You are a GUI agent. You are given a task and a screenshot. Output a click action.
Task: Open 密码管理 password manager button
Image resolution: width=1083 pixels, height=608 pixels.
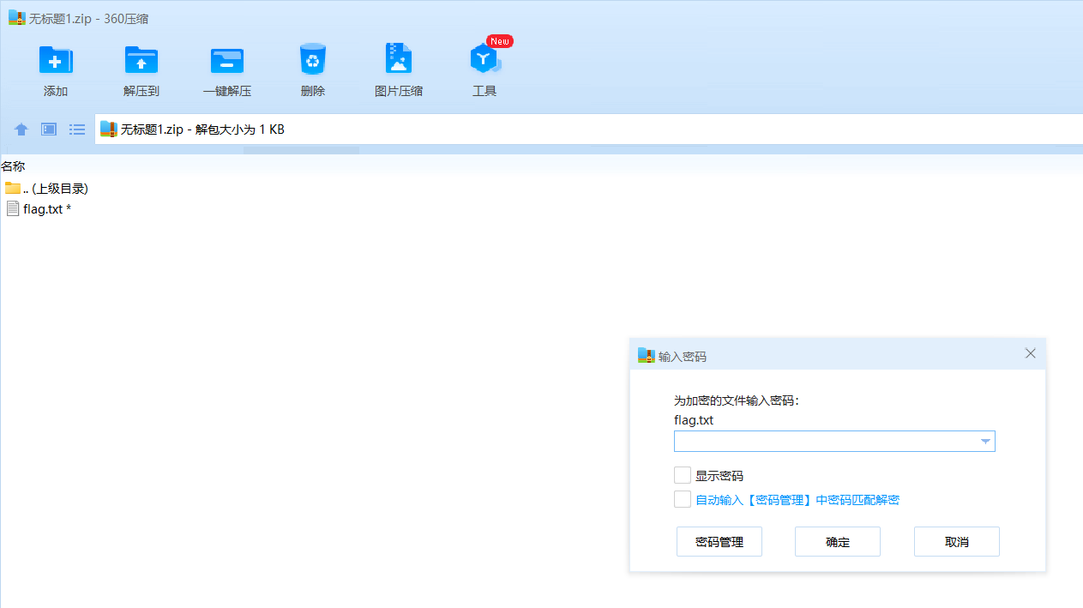coord(719,542)
